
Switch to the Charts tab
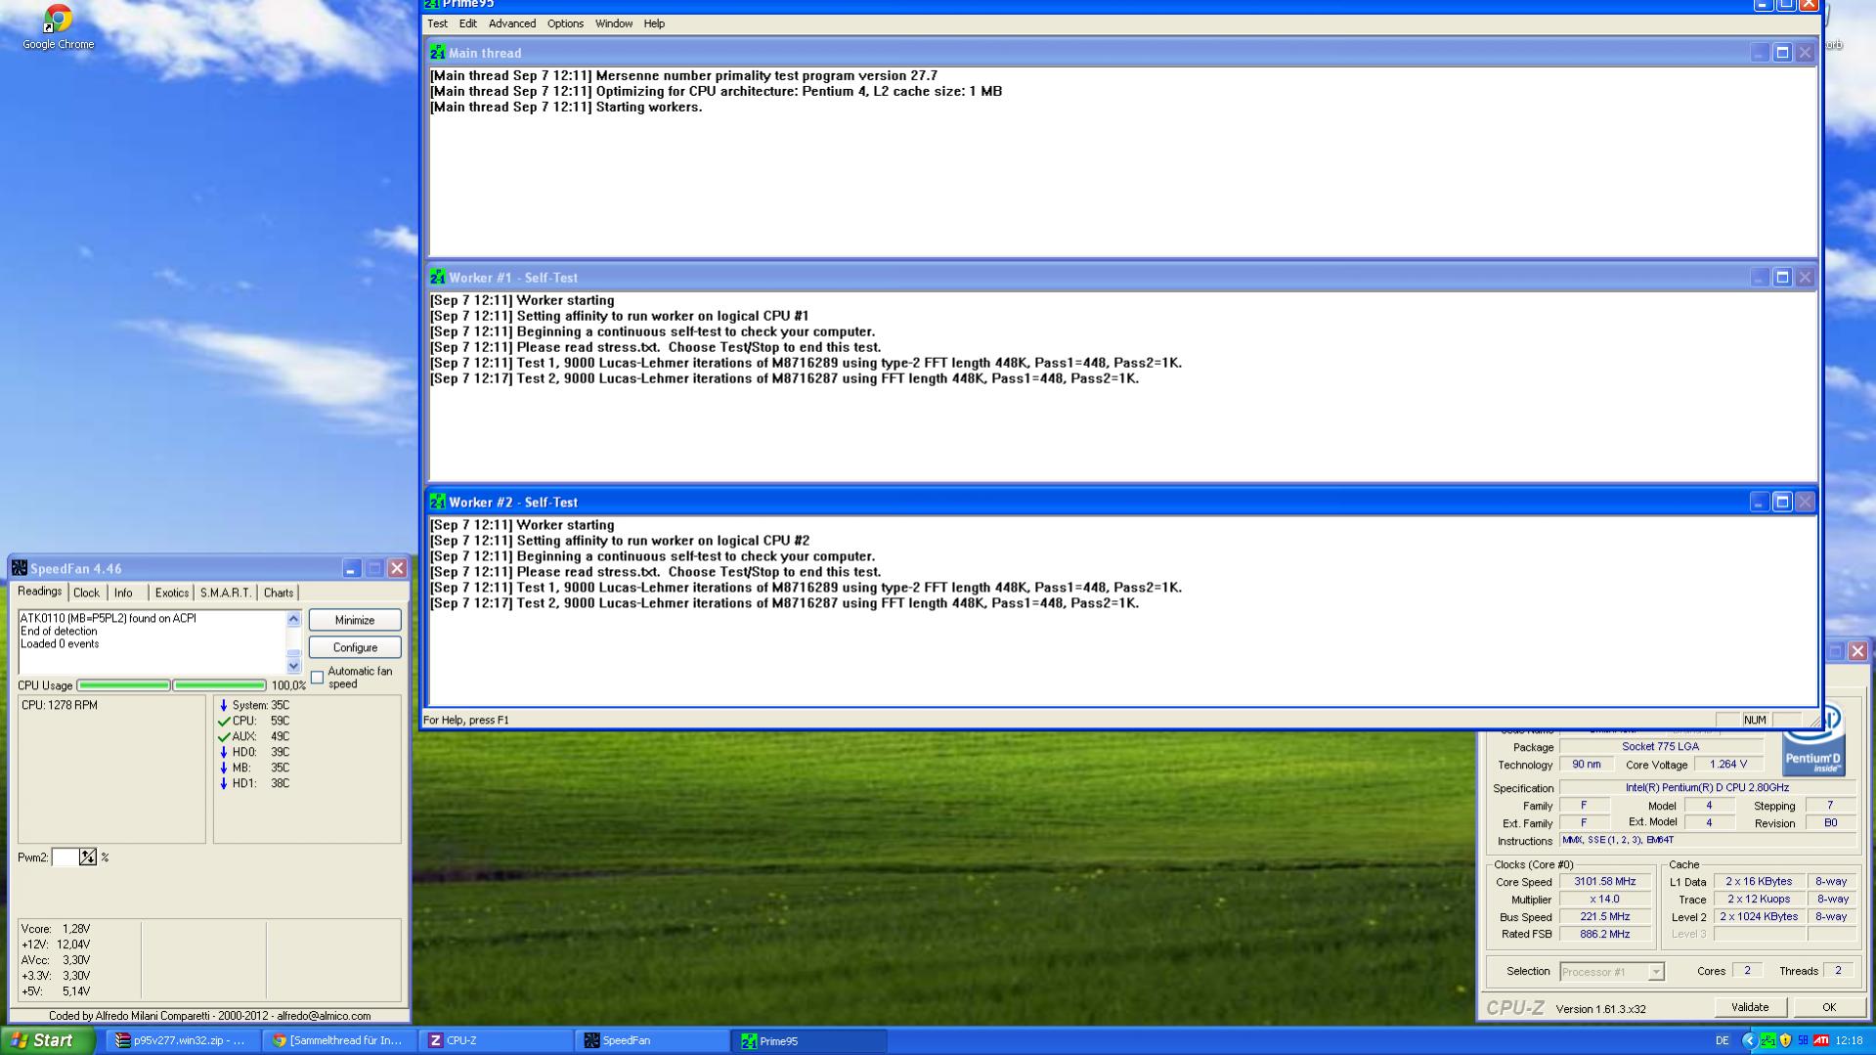(x=279, y=593)
